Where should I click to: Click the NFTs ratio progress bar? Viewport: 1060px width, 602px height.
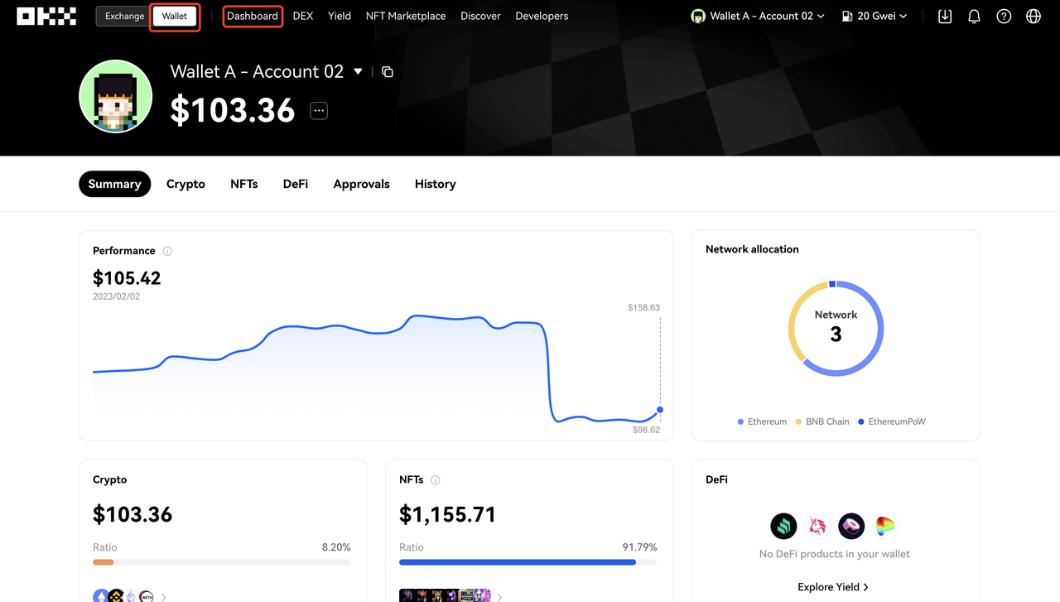[528, 562]
